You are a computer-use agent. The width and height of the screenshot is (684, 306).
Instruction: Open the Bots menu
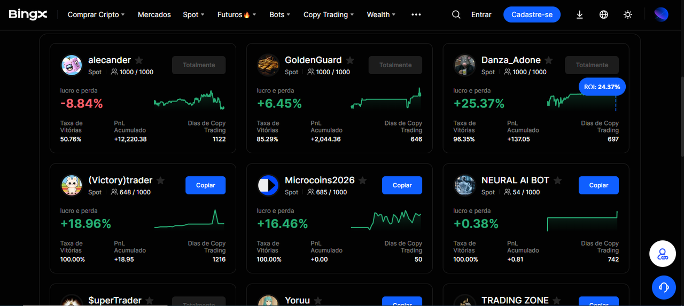[280, 14]
